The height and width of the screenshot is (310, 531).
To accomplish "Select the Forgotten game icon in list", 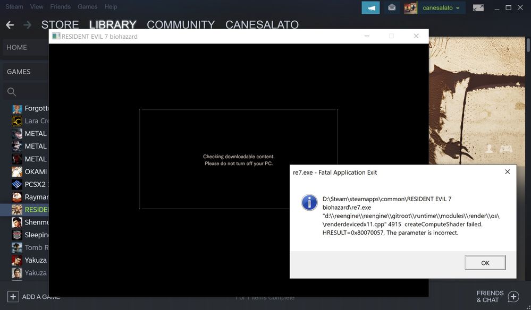I will coord(17,108).
